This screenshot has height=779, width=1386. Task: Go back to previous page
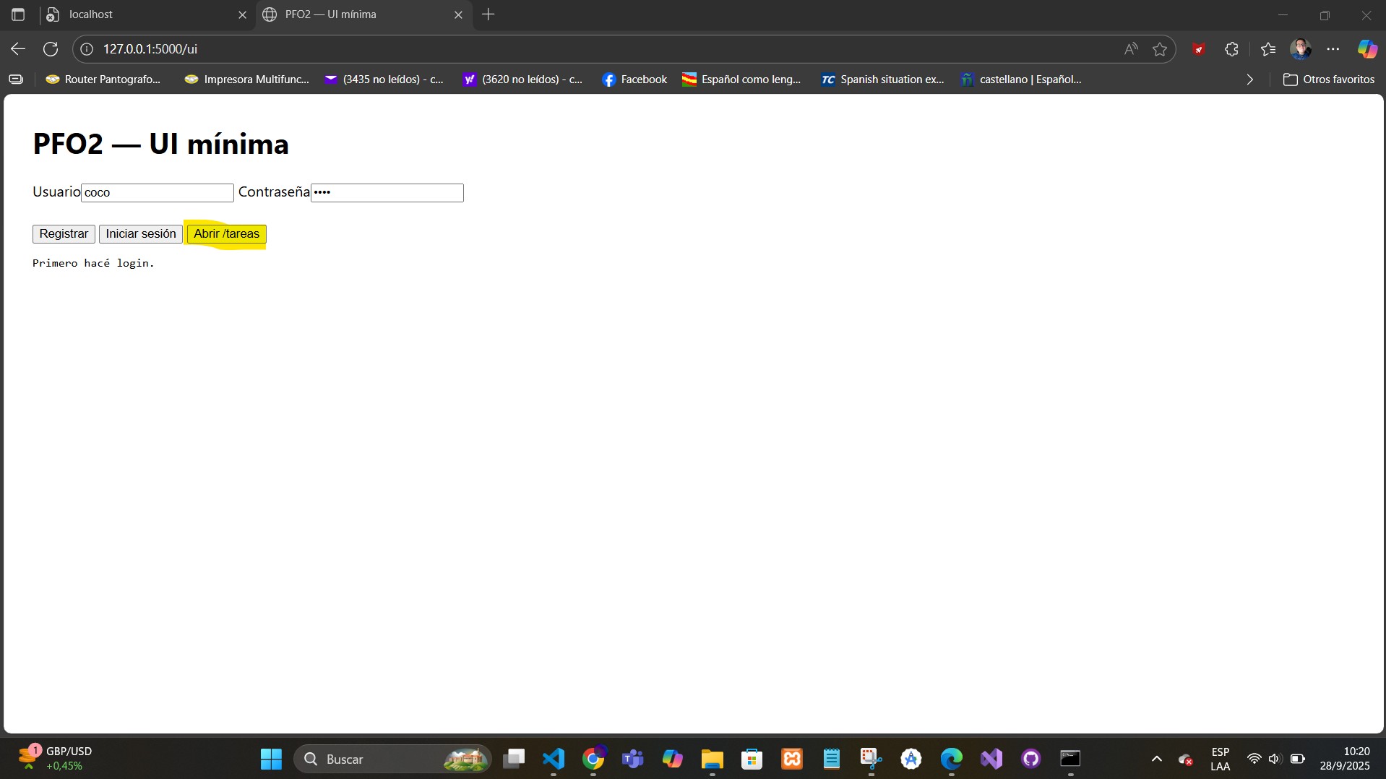pyautogui.click(x=18, y=49)
